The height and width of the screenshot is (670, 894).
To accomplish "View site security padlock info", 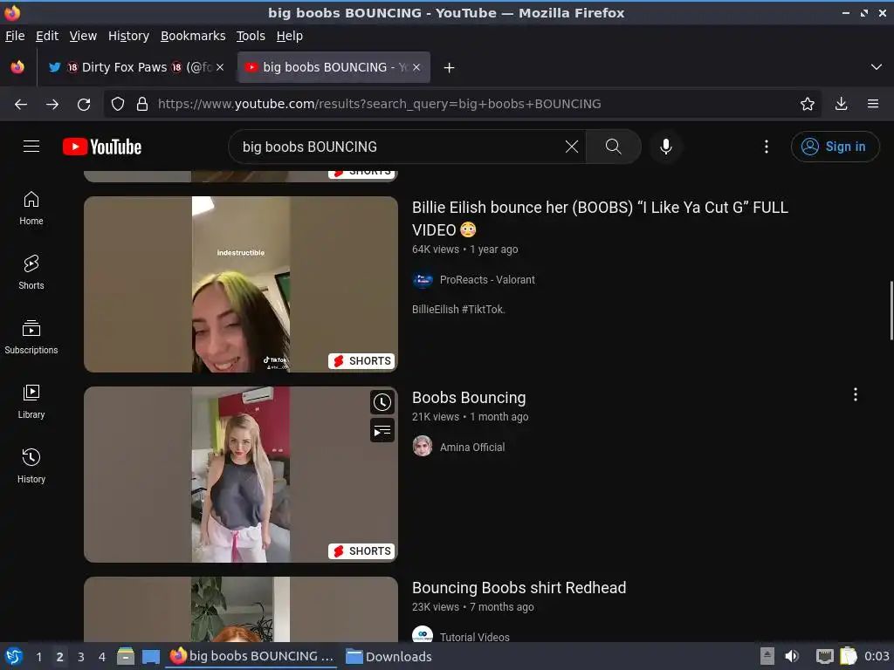I will [x=142, y=104].
